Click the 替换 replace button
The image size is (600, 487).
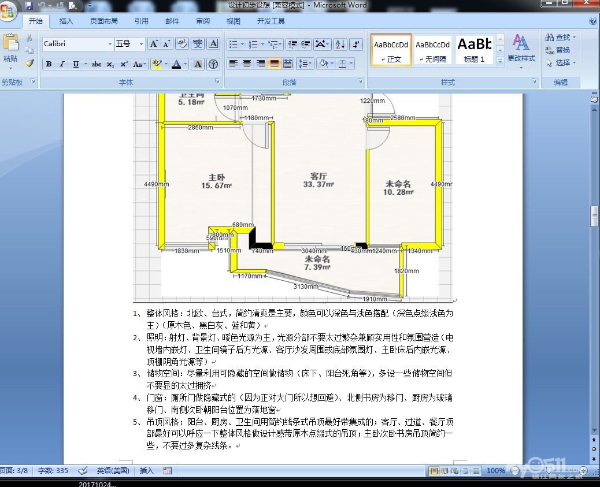(x=558, y=50)
